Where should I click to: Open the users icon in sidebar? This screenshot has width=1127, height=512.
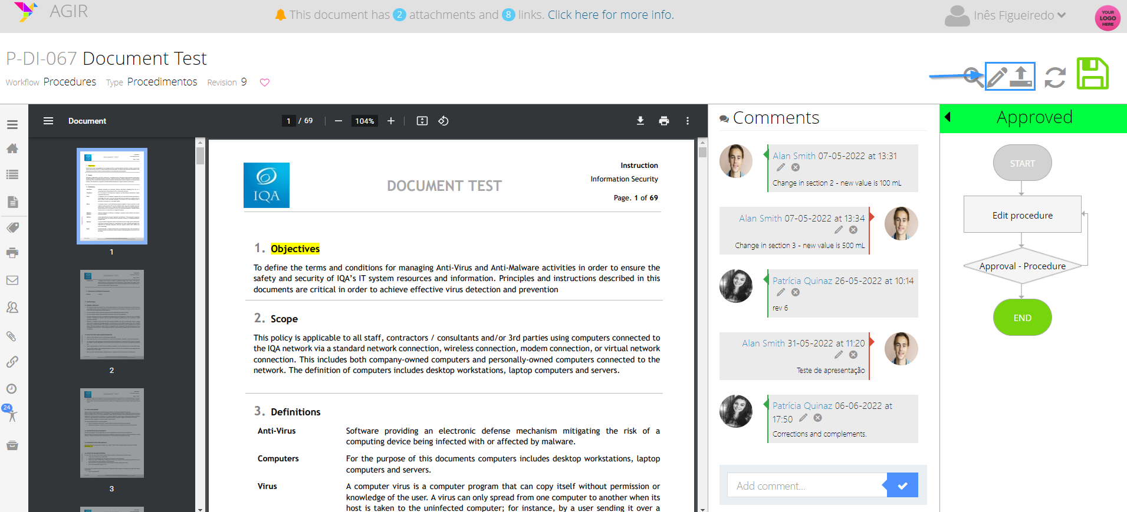pos(12,308)
